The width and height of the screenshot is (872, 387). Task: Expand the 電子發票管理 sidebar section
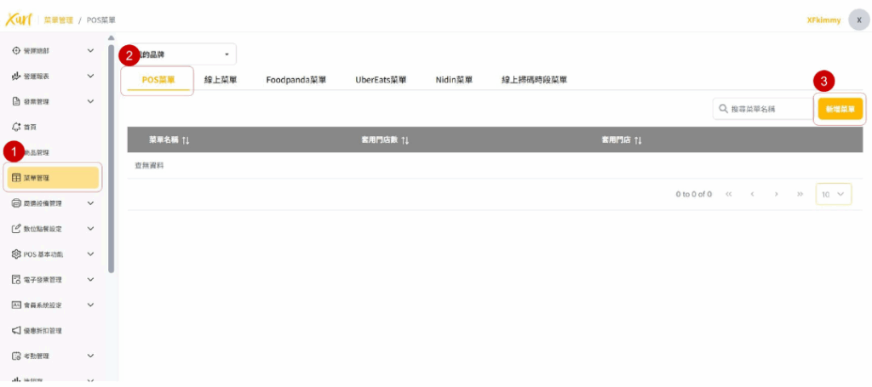click(x=90, y=280)
